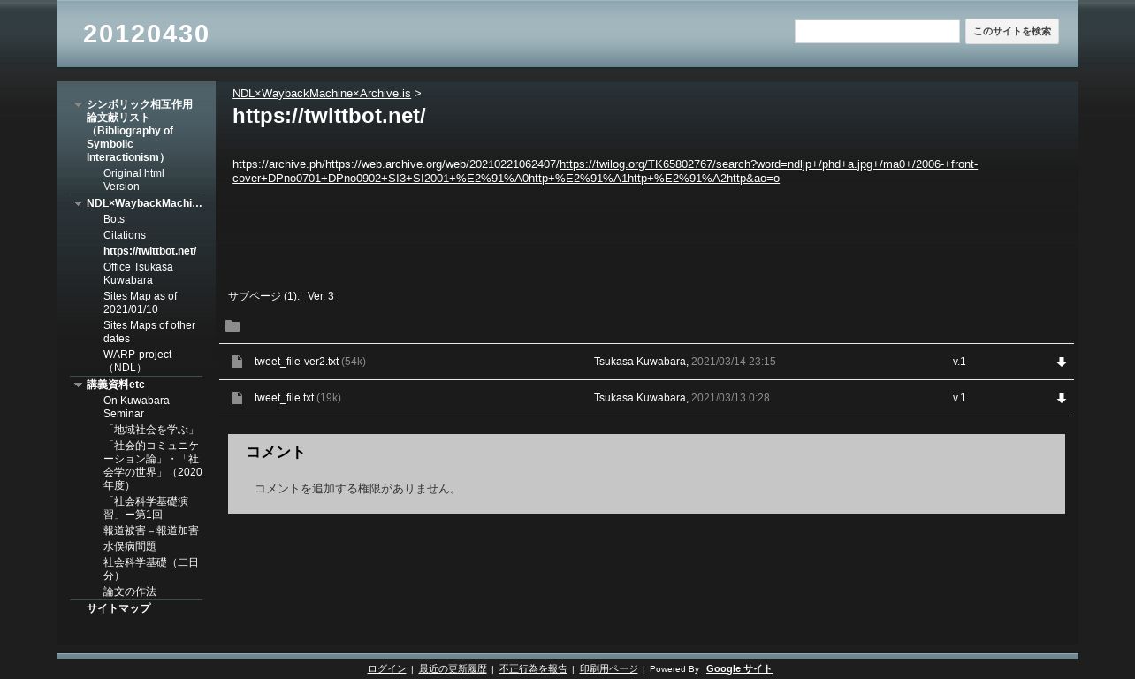Image resolution: width=1135 pixels, height=679 pixels.
Task: Open 社会科学基礎（二日分） sidebar page
Action: tap(151, 568)
